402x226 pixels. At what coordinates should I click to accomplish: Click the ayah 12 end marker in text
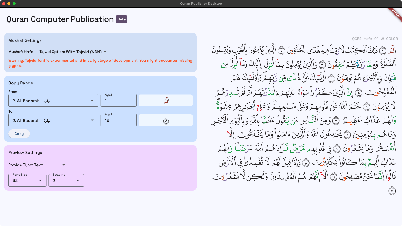pos(392,191)
